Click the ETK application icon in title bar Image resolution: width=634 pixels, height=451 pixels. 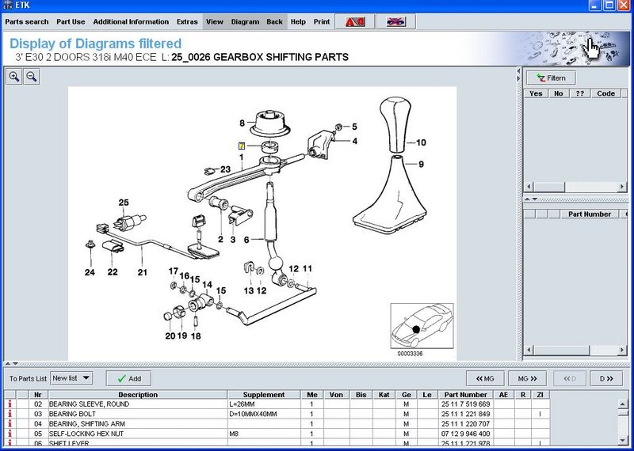tap(8, 5)
